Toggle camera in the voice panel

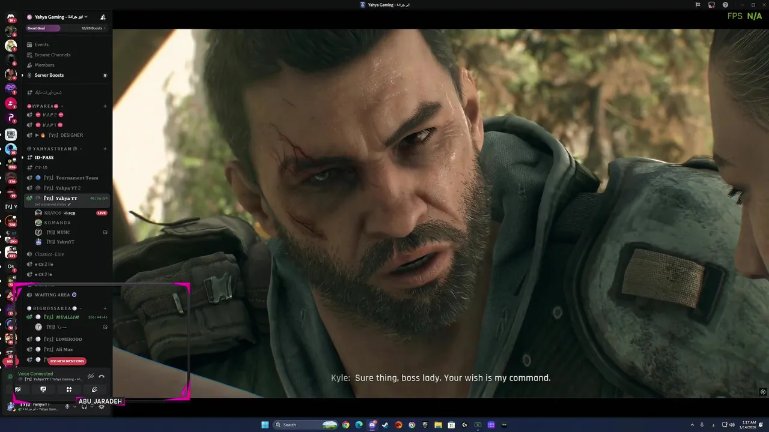(x=18, y=389)
